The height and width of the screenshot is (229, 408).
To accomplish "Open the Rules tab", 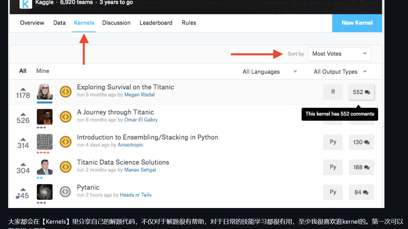I will coord(189,23).
